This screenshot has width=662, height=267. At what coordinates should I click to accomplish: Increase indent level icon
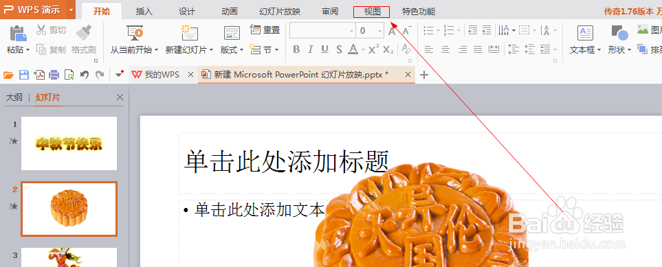pyautogui.click(x=487, y=30)
